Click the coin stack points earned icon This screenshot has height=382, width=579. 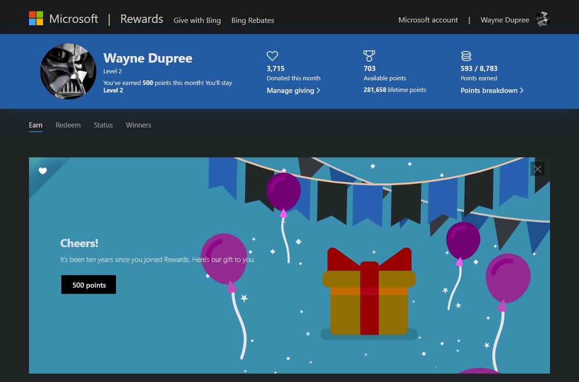(466, 56)
